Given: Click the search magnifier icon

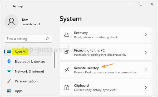Looking at the screenshot, I should [47, 38].
